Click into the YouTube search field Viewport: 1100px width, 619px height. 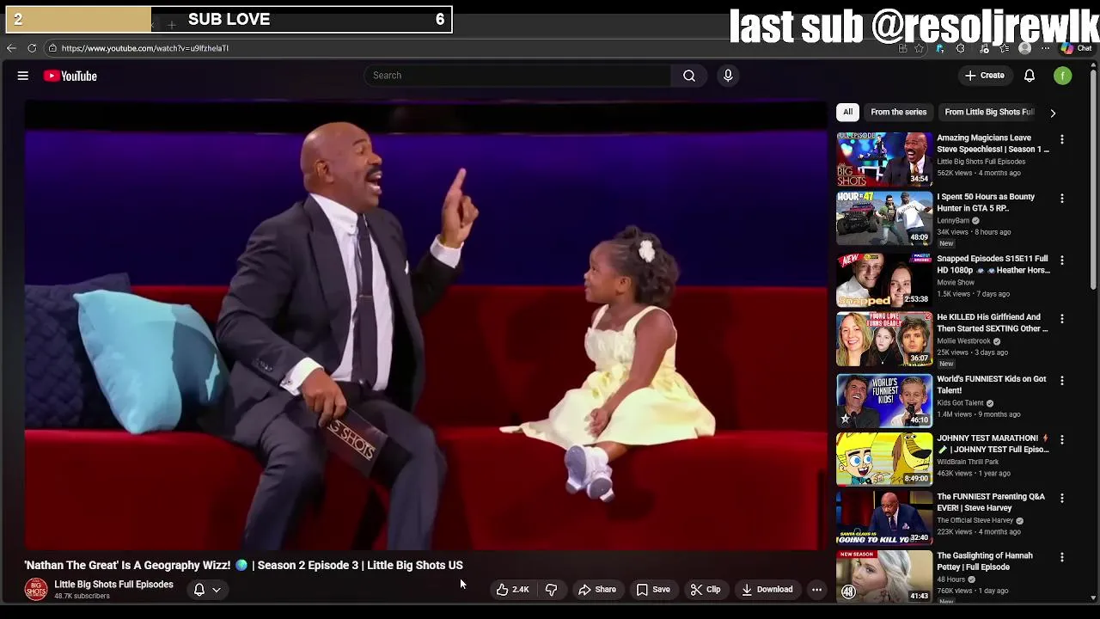point(518,76)
